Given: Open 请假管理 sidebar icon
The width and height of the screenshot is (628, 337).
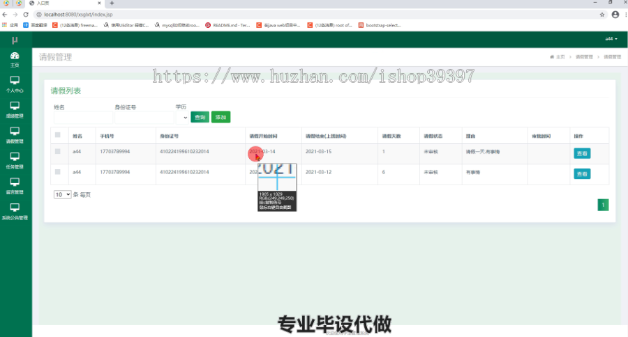Looking at the screenshot, I should (15, 136).
